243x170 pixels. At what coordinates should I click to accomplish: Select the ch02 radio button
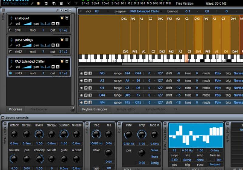pos(11,52)
